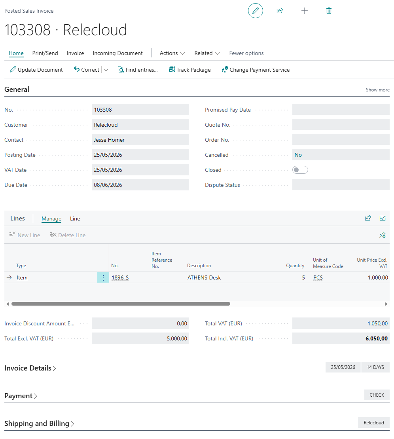The image size is (394, 439).
Task: Collapse the General section header
Action: (x=17, y=89)
